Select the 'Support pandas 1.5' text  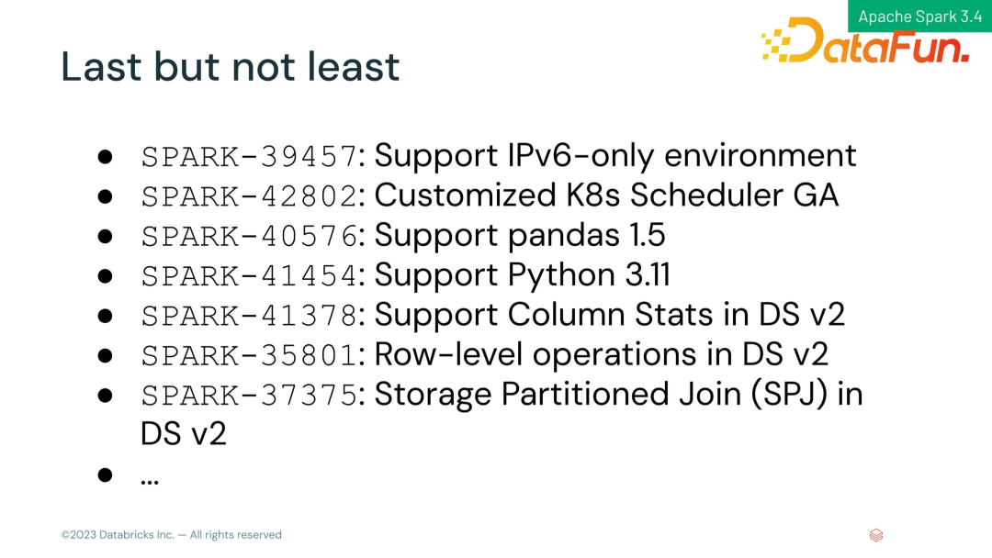519,236
